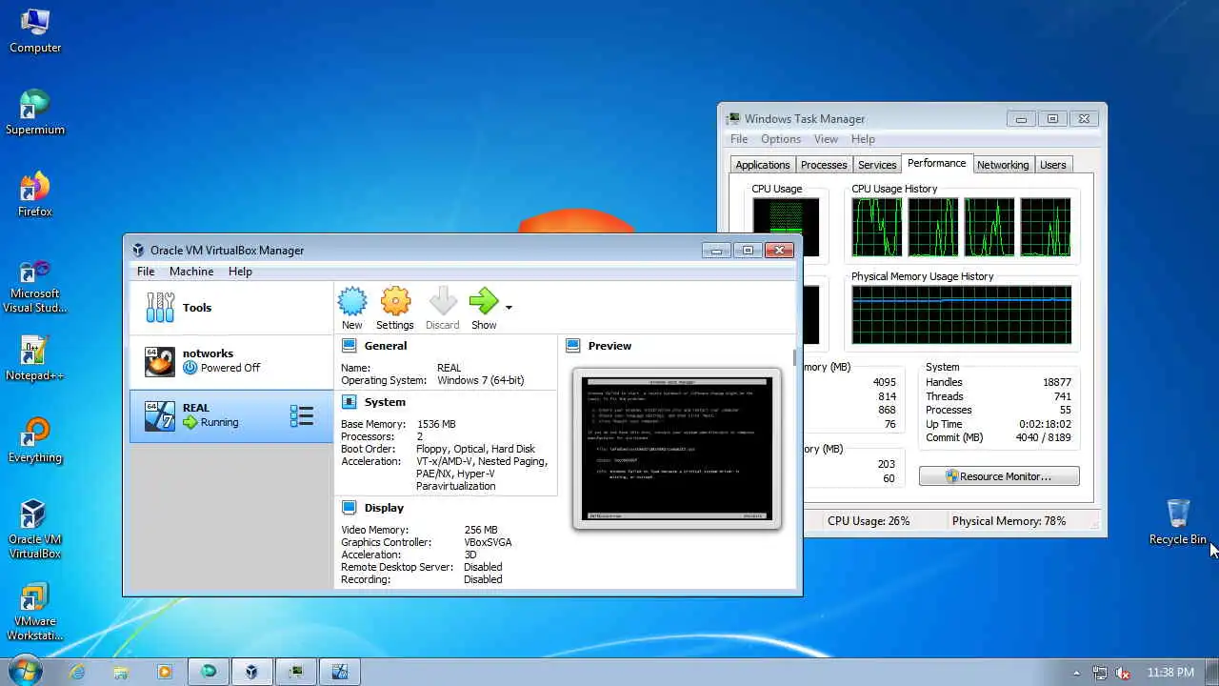Switch to the Performance tab

tap(936, 163)
